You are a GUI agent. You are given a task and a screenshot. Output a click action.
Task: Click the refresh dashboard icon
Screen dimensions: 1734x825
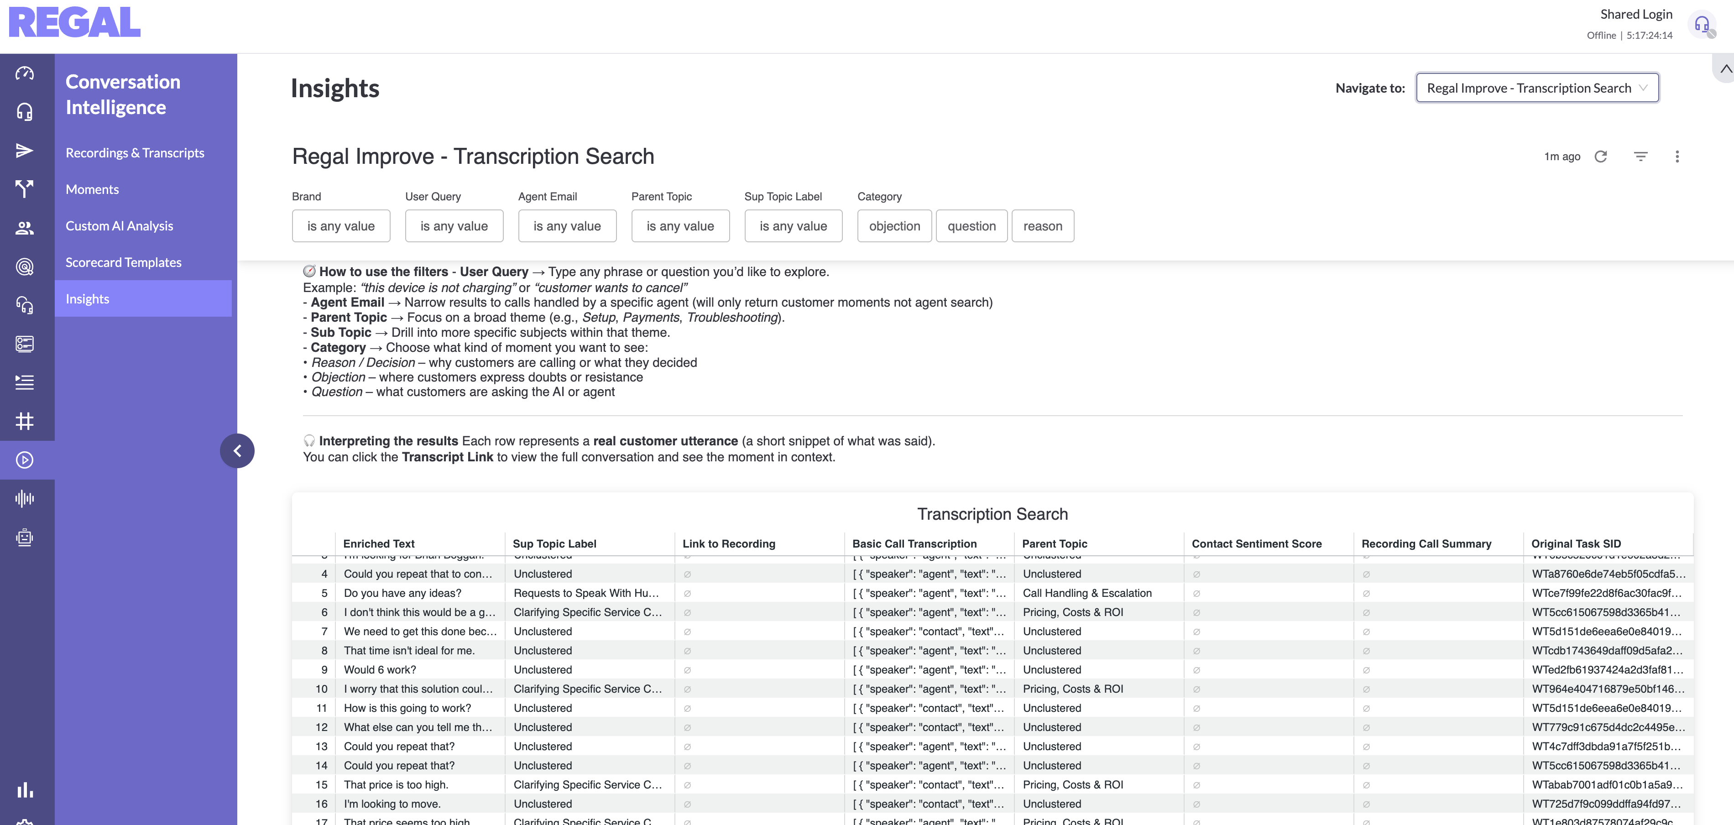pos(1601,157)
